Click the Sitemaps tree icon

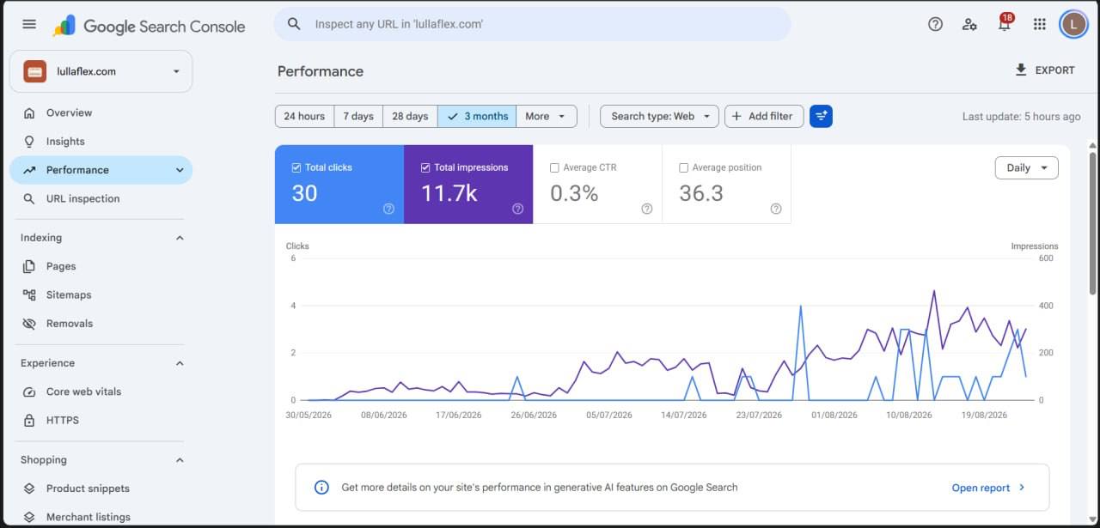(29, 294)
